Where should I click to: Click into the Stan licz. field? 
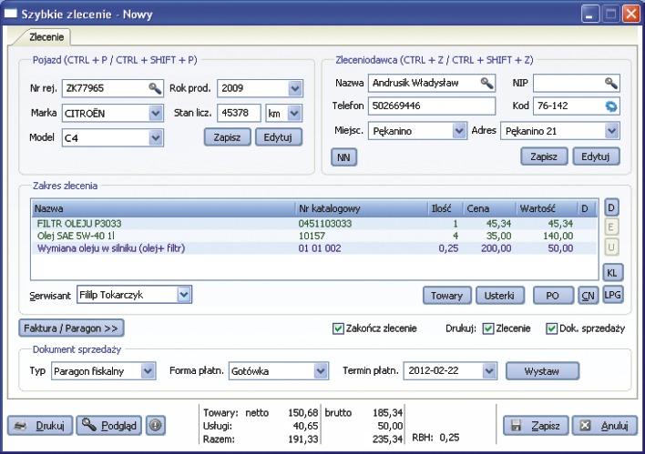(x=239, y=114)
